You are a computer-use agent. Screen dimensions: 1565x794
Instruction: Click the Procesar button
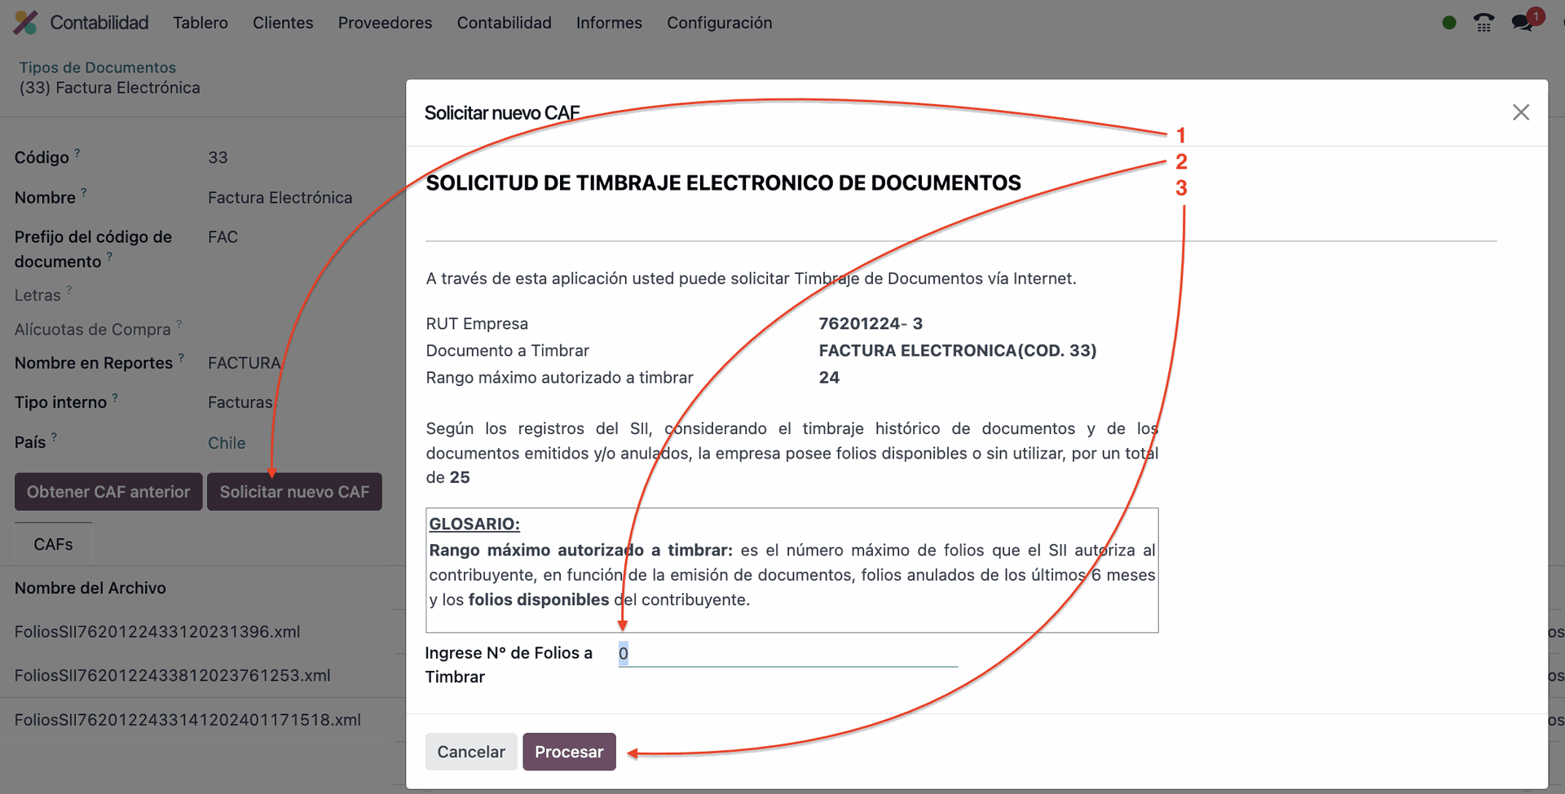click(x=569, y=752)
